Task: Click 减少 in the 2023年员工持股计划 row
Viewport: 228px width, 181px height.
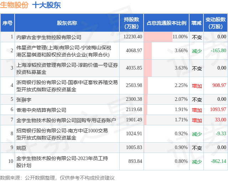Action: click(x=197, y=162)
